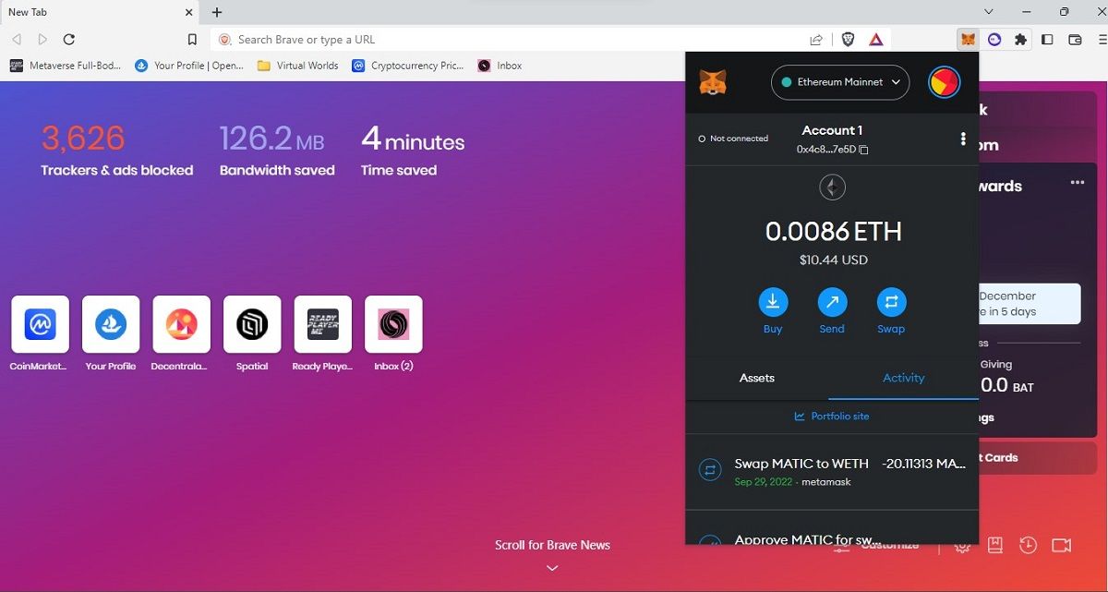
Task: Switch to the Activity tab
Action: click(904, 378)
